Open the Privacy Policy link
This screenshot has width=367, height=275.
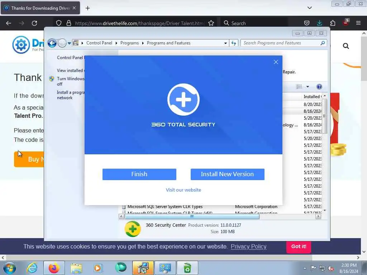(249, 246)
